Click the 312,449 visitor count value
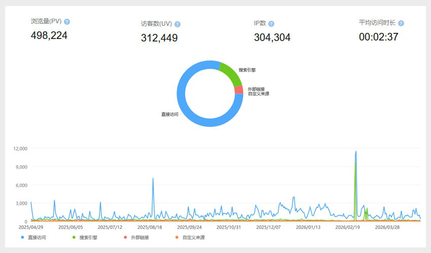431x253 pixels. coord(159,37)
